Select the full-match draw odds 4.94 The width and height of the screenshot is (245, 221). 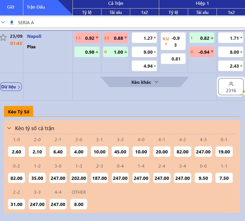click(145, 66)
